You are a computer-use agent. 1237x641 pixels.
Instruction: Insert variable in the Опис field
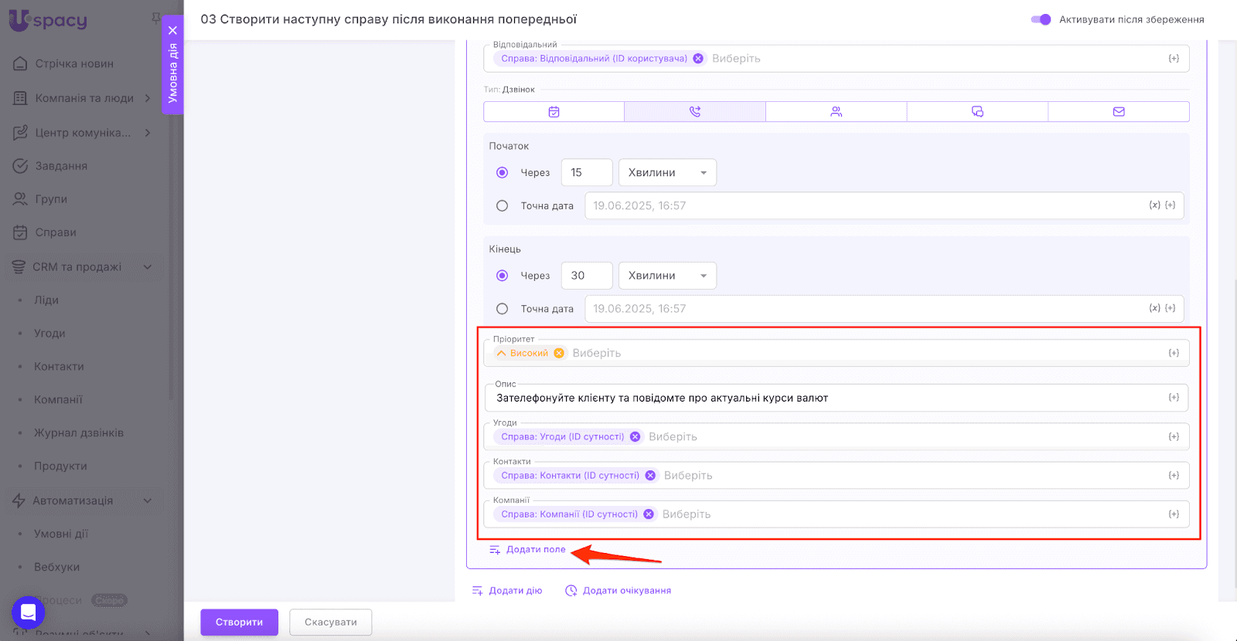pyautogui.click(x=1174, y=398)
